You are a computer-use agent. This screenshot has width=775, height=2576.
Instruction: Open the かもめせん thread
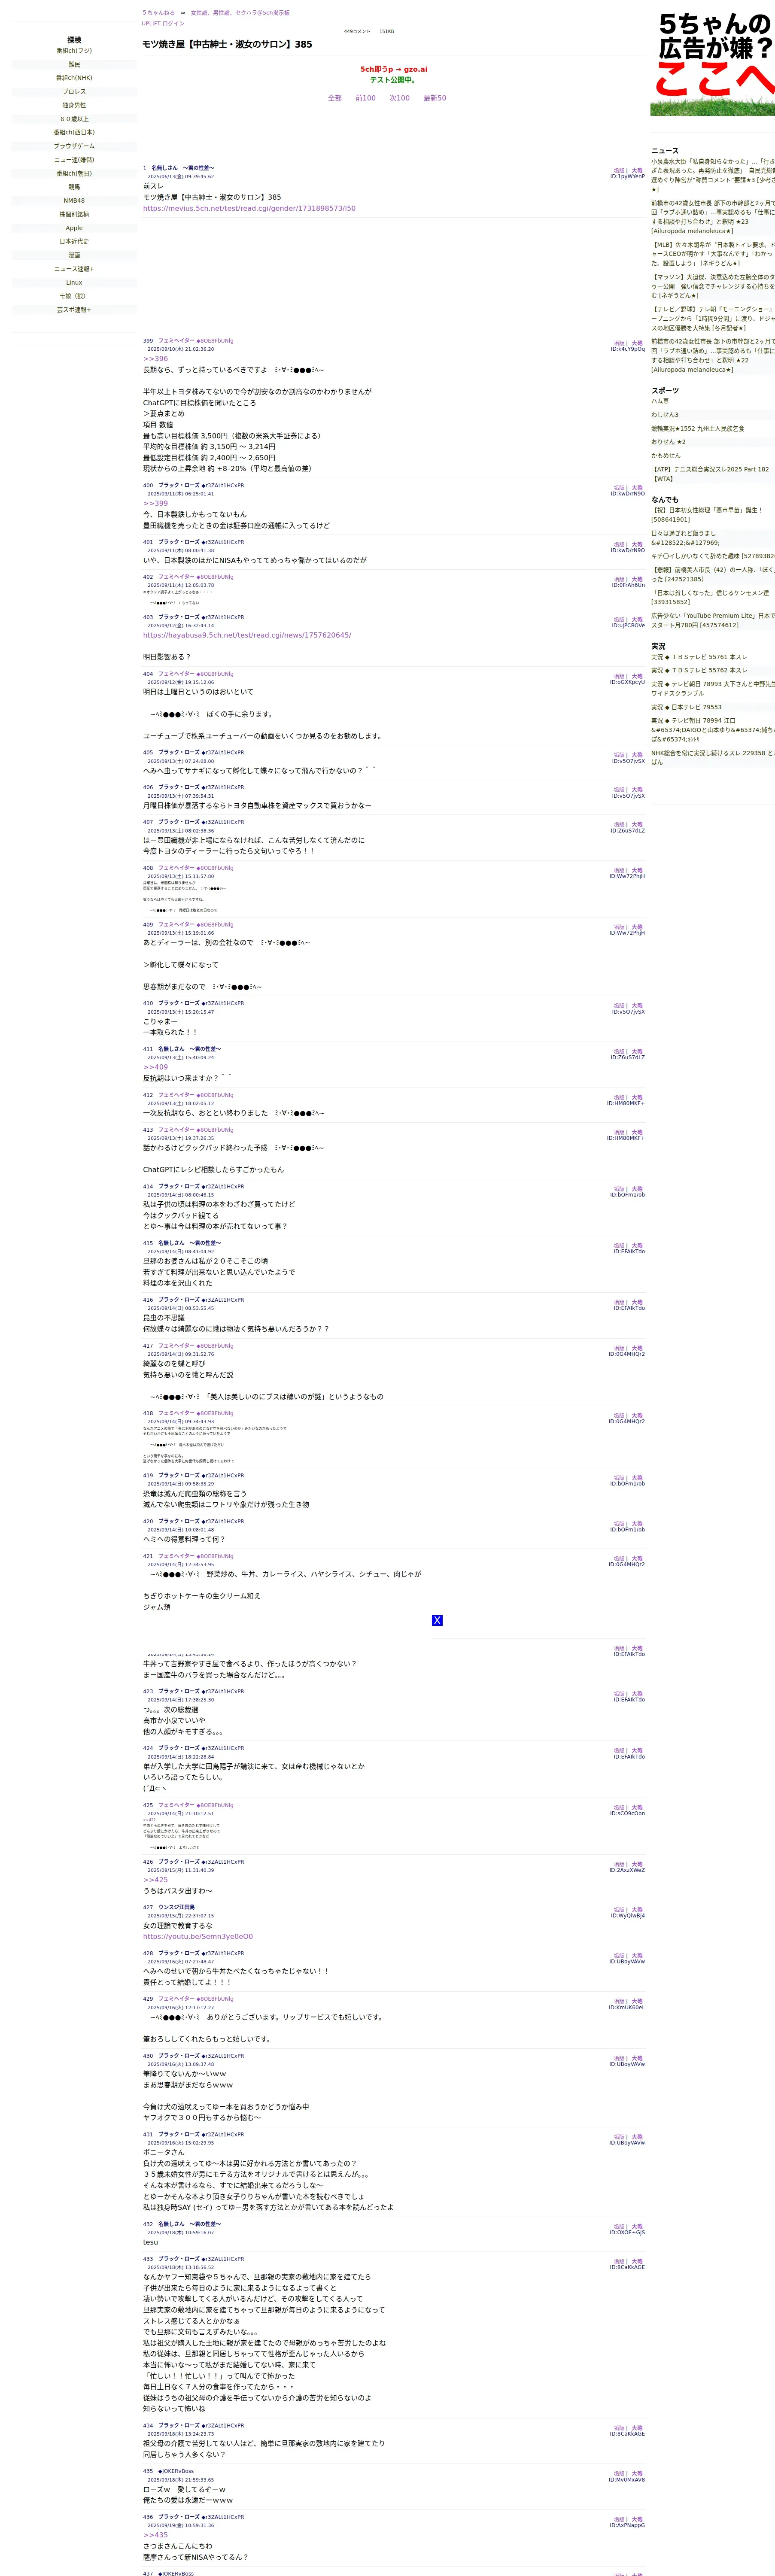tap(666, 455)
